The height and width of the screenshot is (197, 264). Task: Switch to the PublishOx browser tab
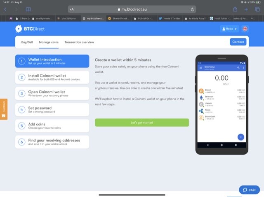(x=144, y=19)
